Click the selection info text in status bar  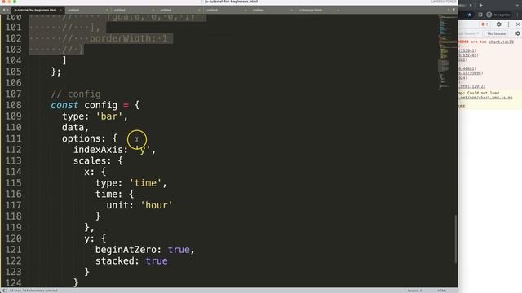point(33,291)
